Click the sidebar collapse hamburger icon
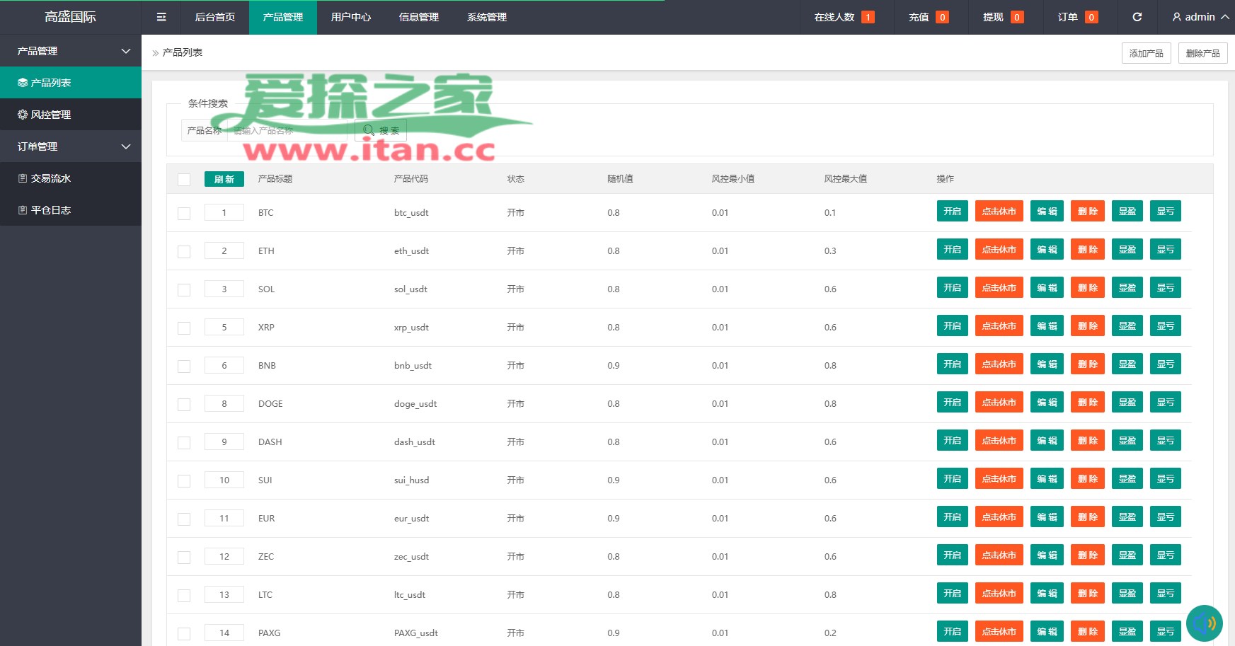This screenshot has width=1235, height=646. [161, 17]
